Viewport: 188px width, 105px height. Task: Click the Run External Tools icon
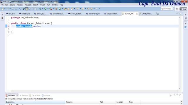pos(51,9)
